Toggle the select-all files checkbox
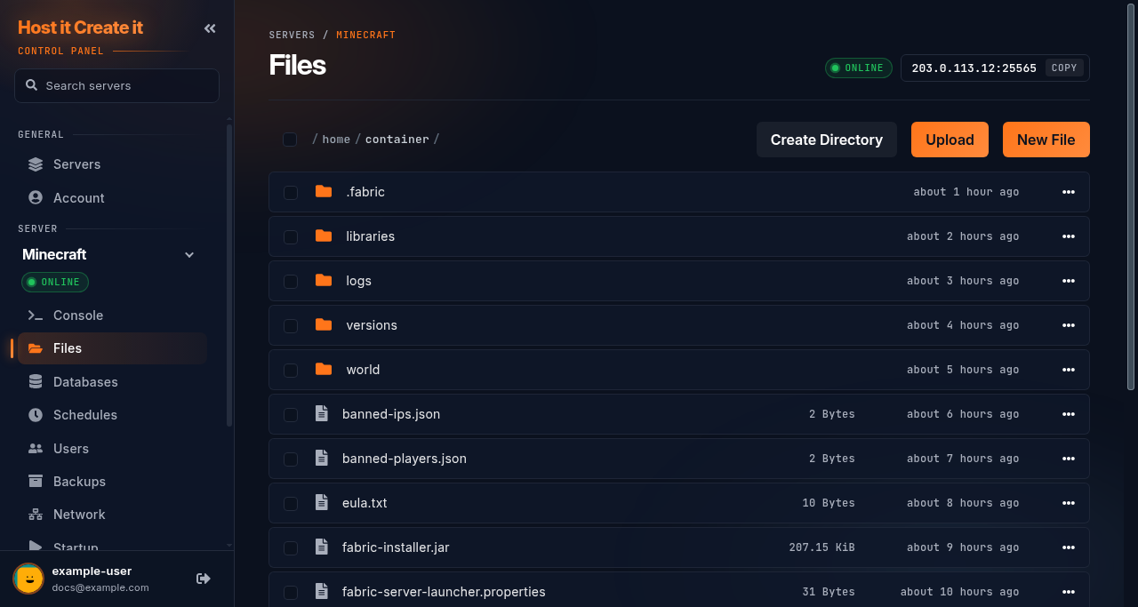 coord(290,140)
